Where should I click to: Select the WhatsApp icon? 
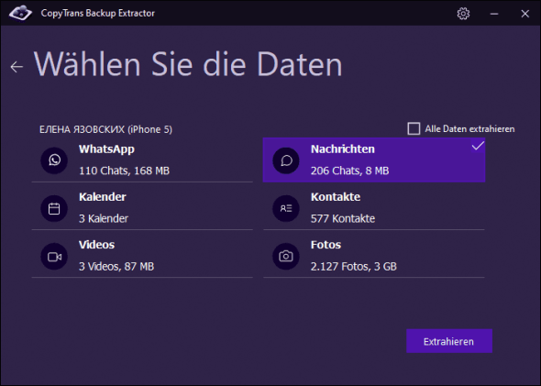tap(54, 160)
